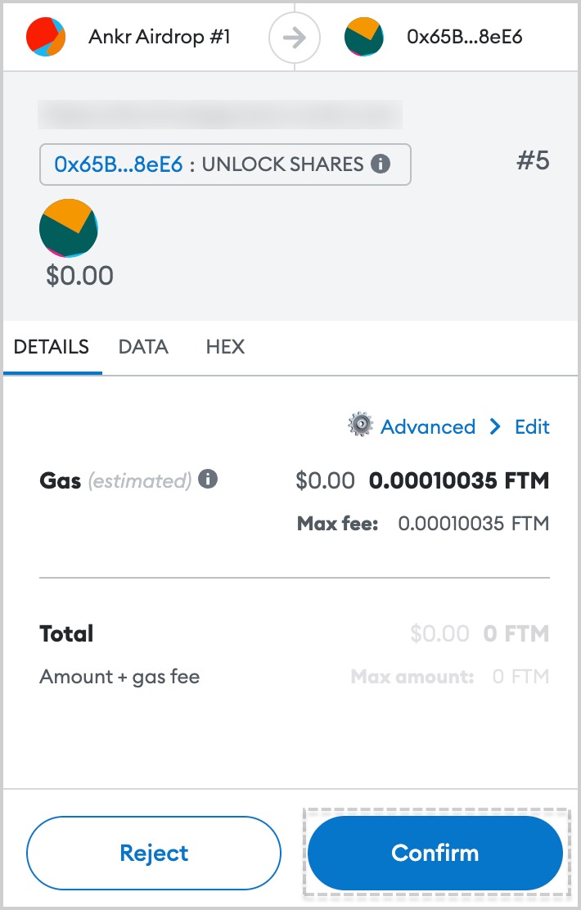The height and width of the screenshot is (910, 581).
Task: Open Advanced gas settings link
Action: [x=428, y=426]
